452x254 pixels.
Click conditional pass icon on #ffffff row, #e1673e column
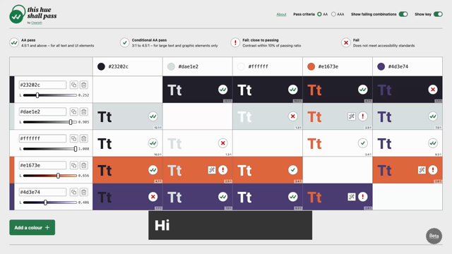(x=362, y=143)
